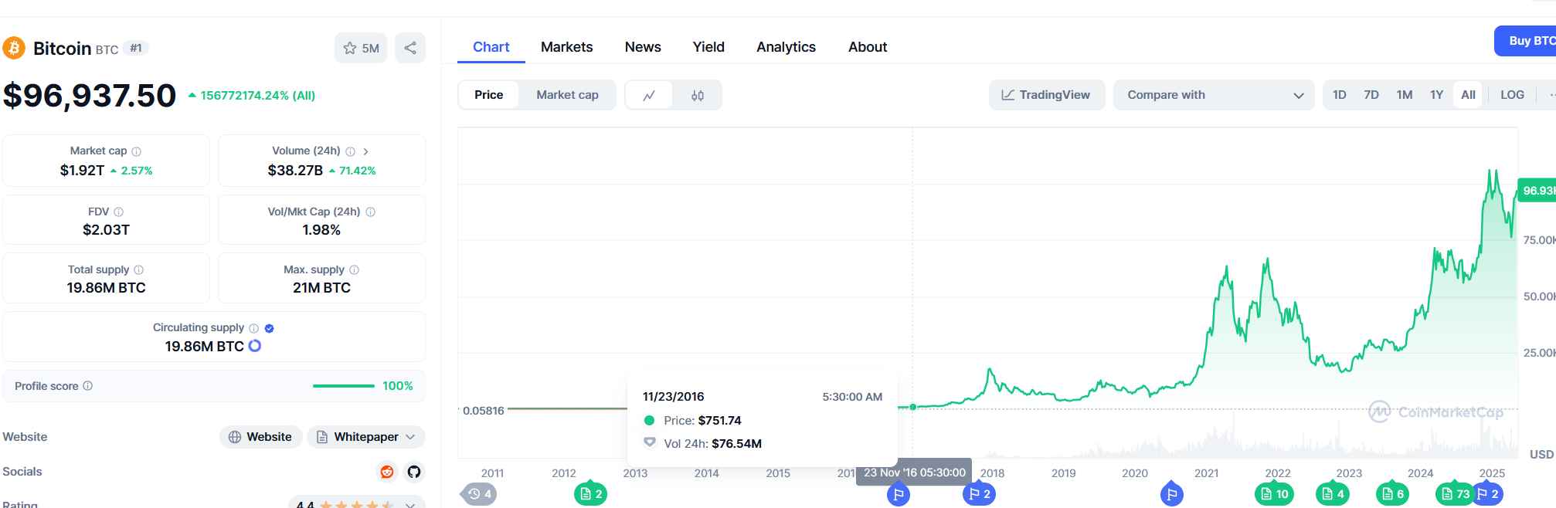Click Profile score info icon
Screen dimensions: 1556x508
click(x=87, y=385)
